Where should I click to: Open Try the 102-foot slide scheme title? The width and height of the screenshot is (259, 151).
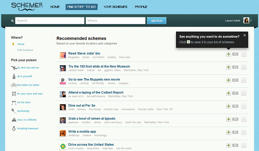(x=99, y=66)
